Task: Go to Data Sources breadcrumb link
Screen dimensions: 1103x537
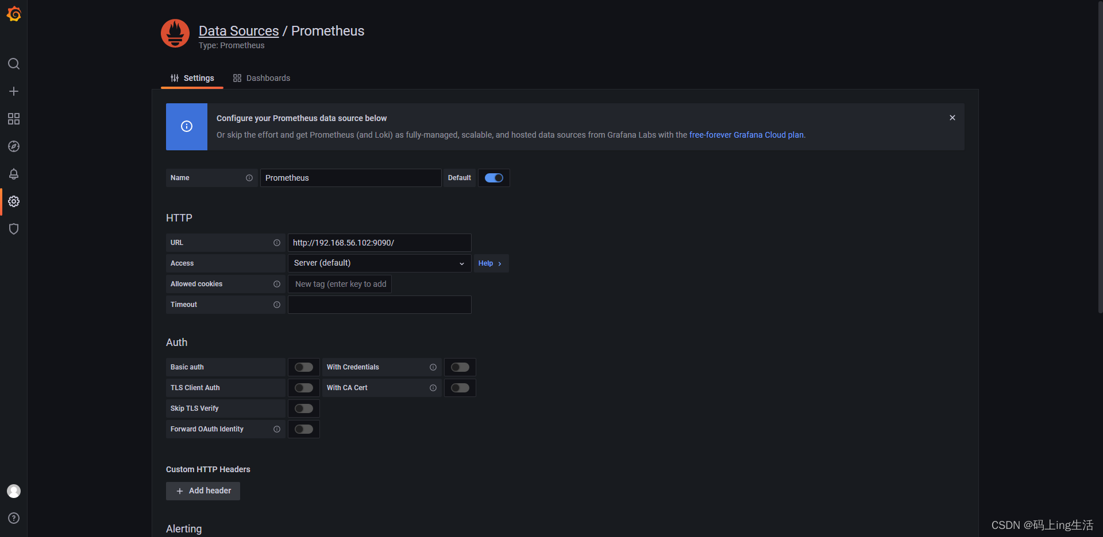Action: pos(238,31)
